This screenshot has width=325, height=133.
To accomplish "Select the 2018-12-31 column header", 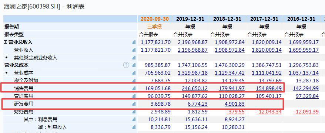I will [227, 19].
